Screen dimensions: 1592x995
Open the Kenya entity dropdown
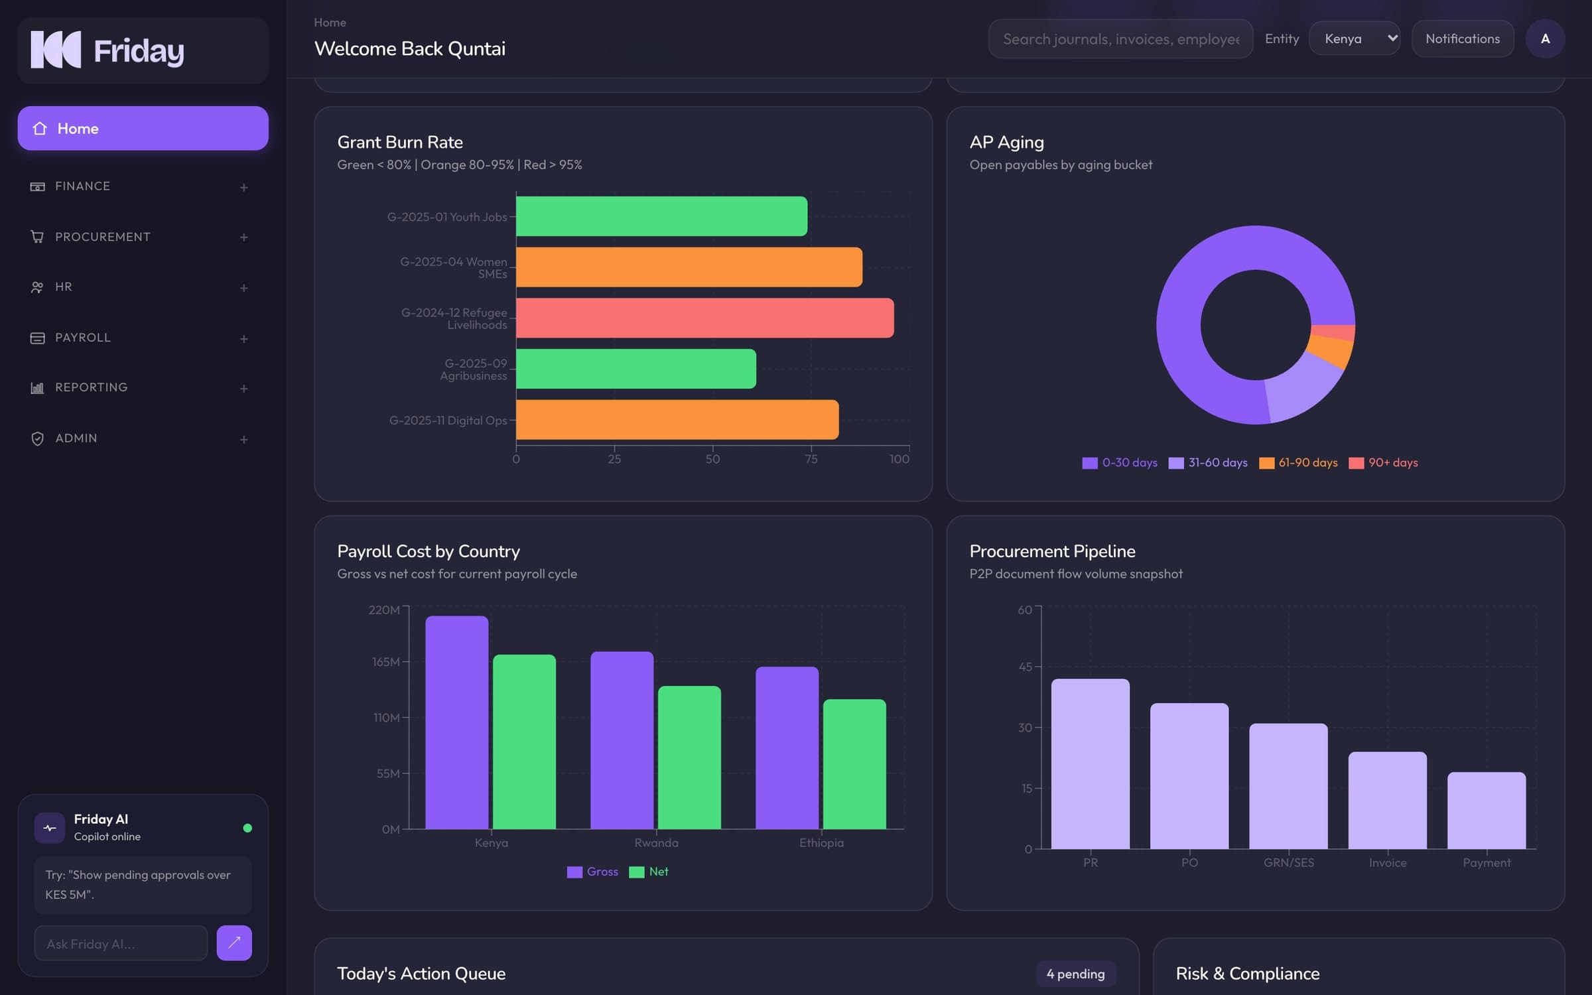click(x=1355, y=38)
